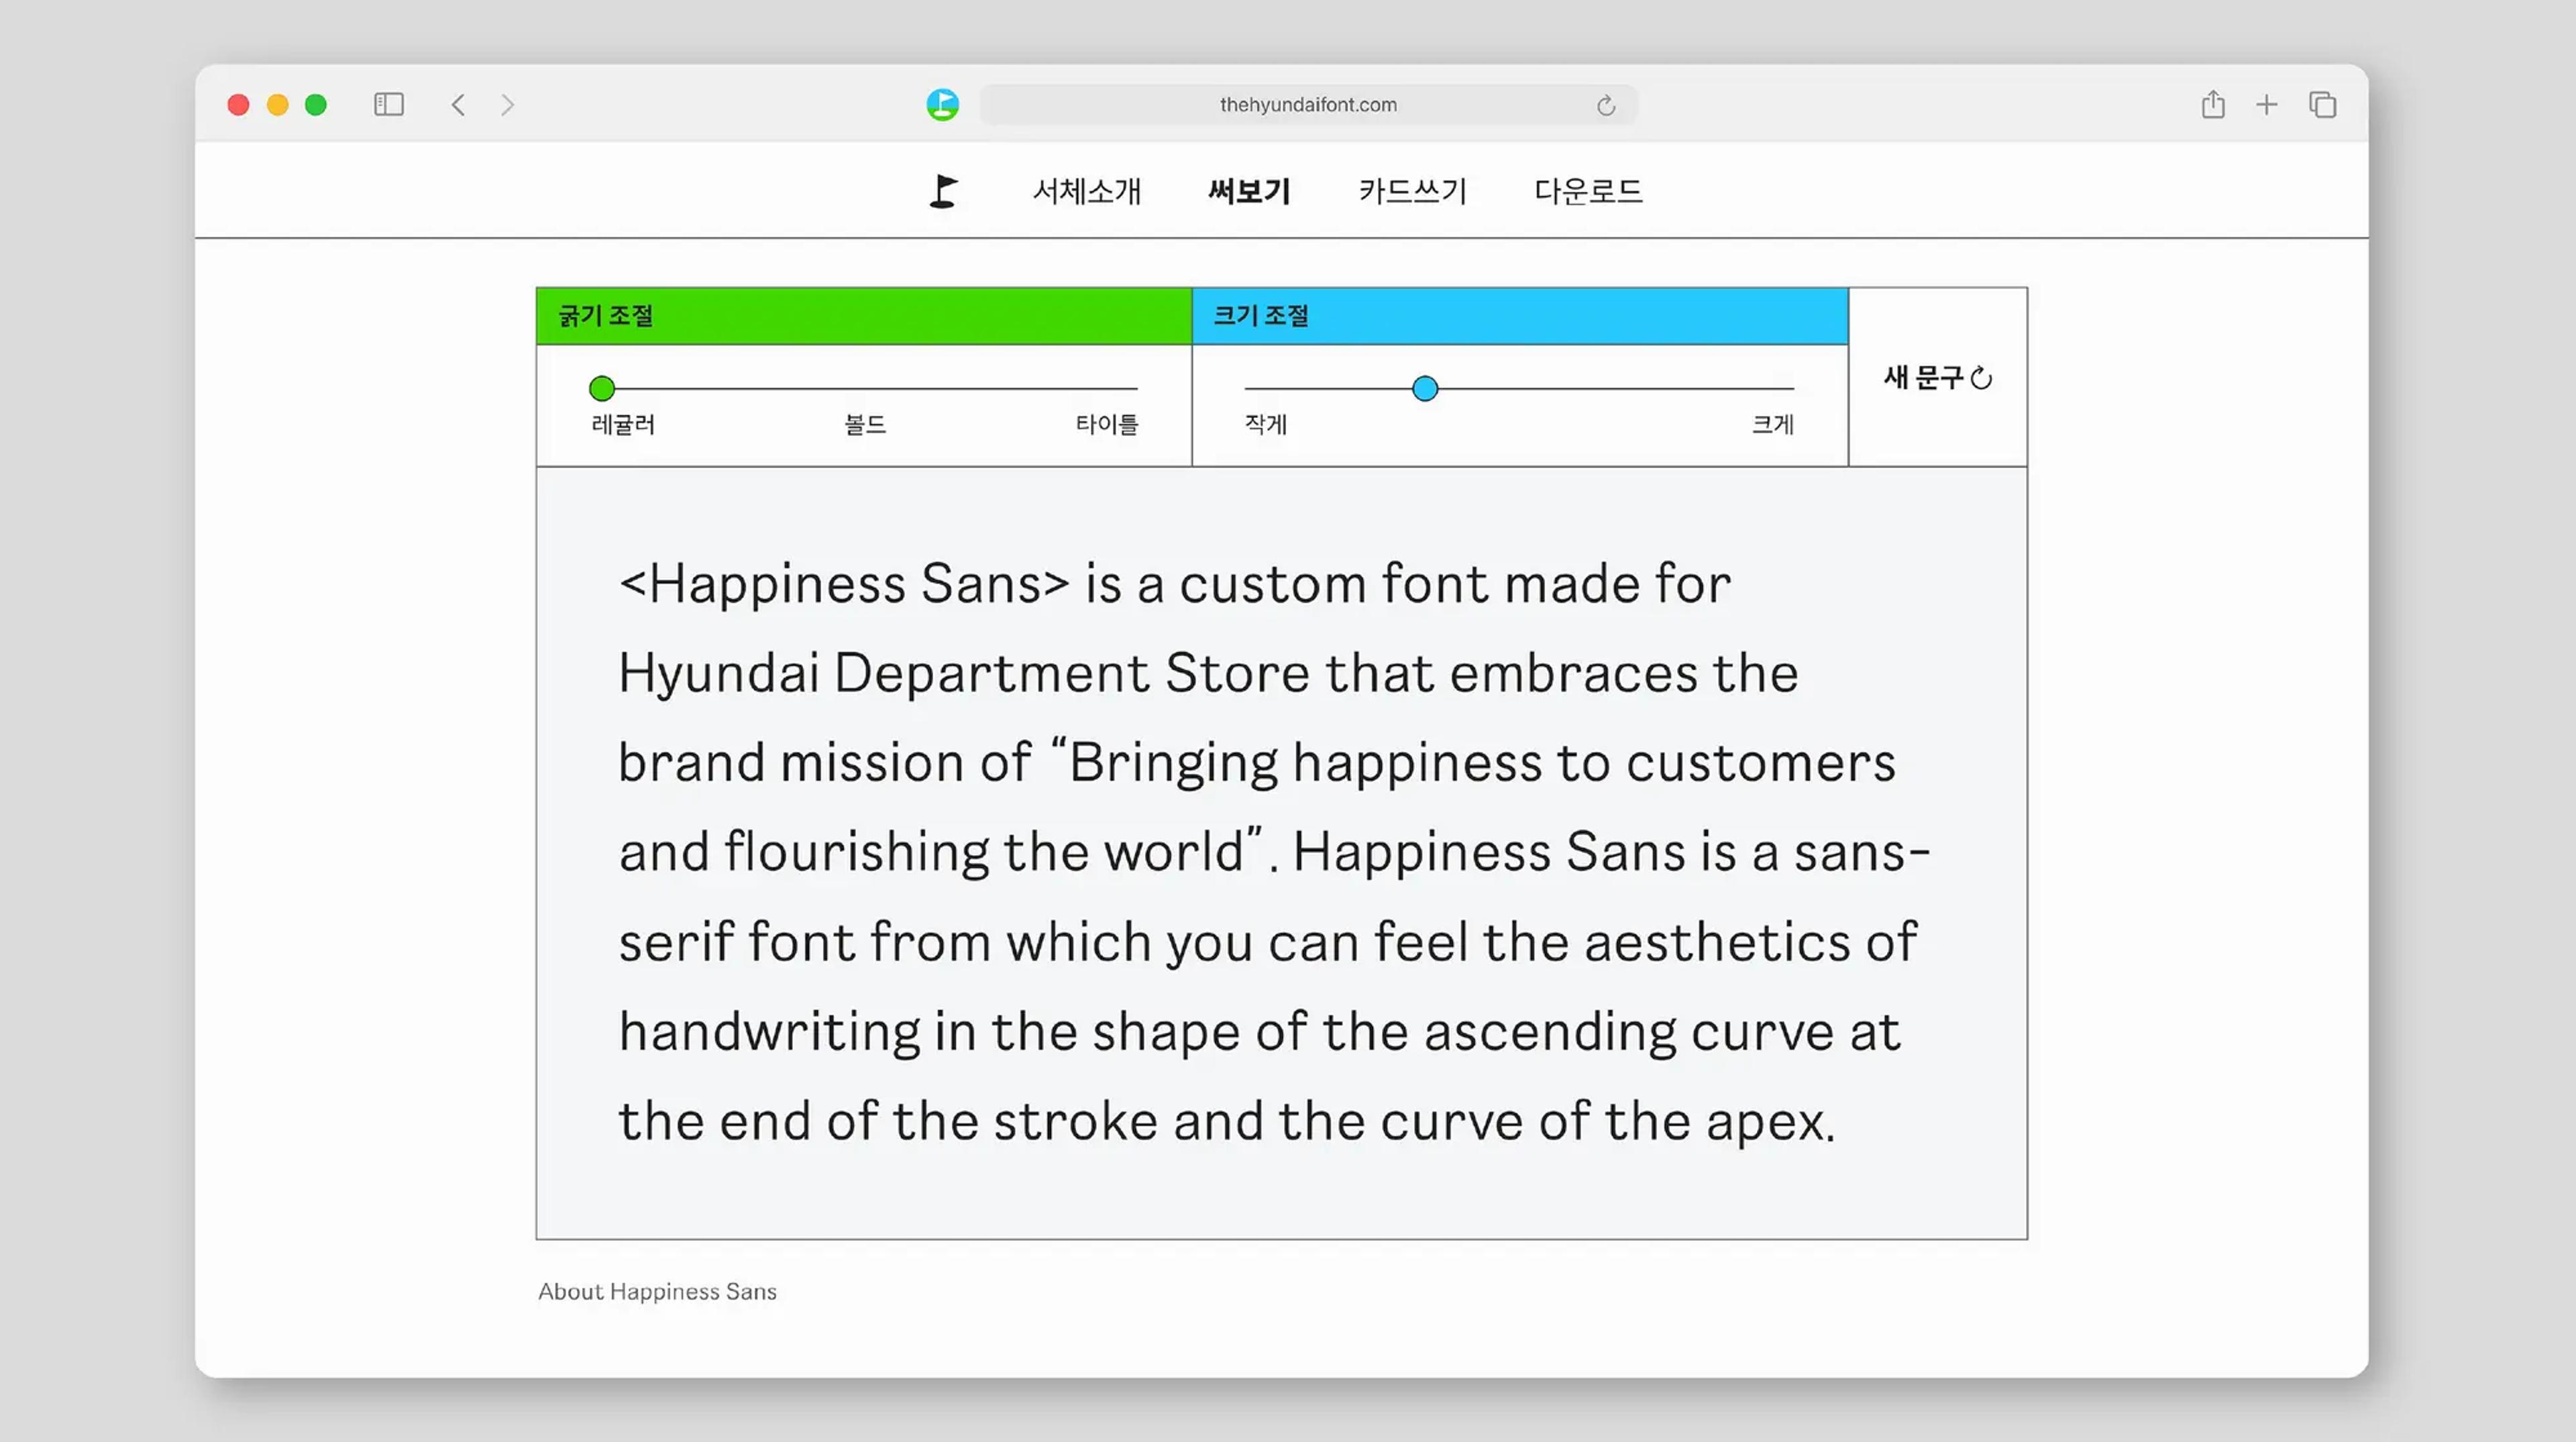Go forward with the right chevron
The width and height of the screenshot is (2576, 1442).
[507, 104]
